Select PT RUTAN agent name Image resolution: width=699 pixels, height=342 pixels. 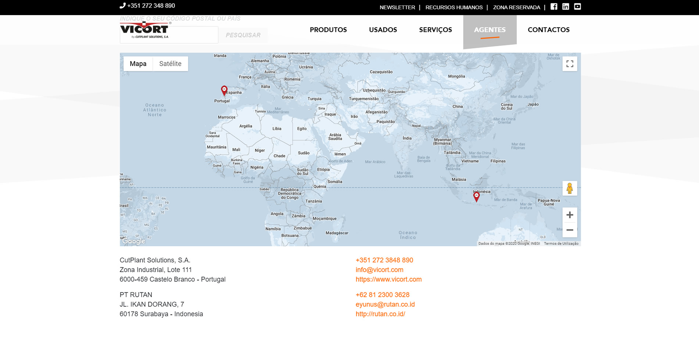click(x=136, y=295)
